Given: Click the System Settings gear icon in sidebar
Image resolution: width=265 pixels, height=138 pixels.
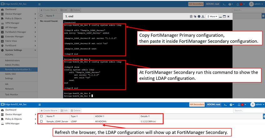Looking at the screenshot, I should coord(3,50).
